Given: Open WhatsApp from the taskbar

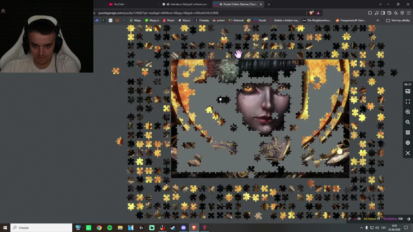Looking at the screenshot, I should [89, 228].
